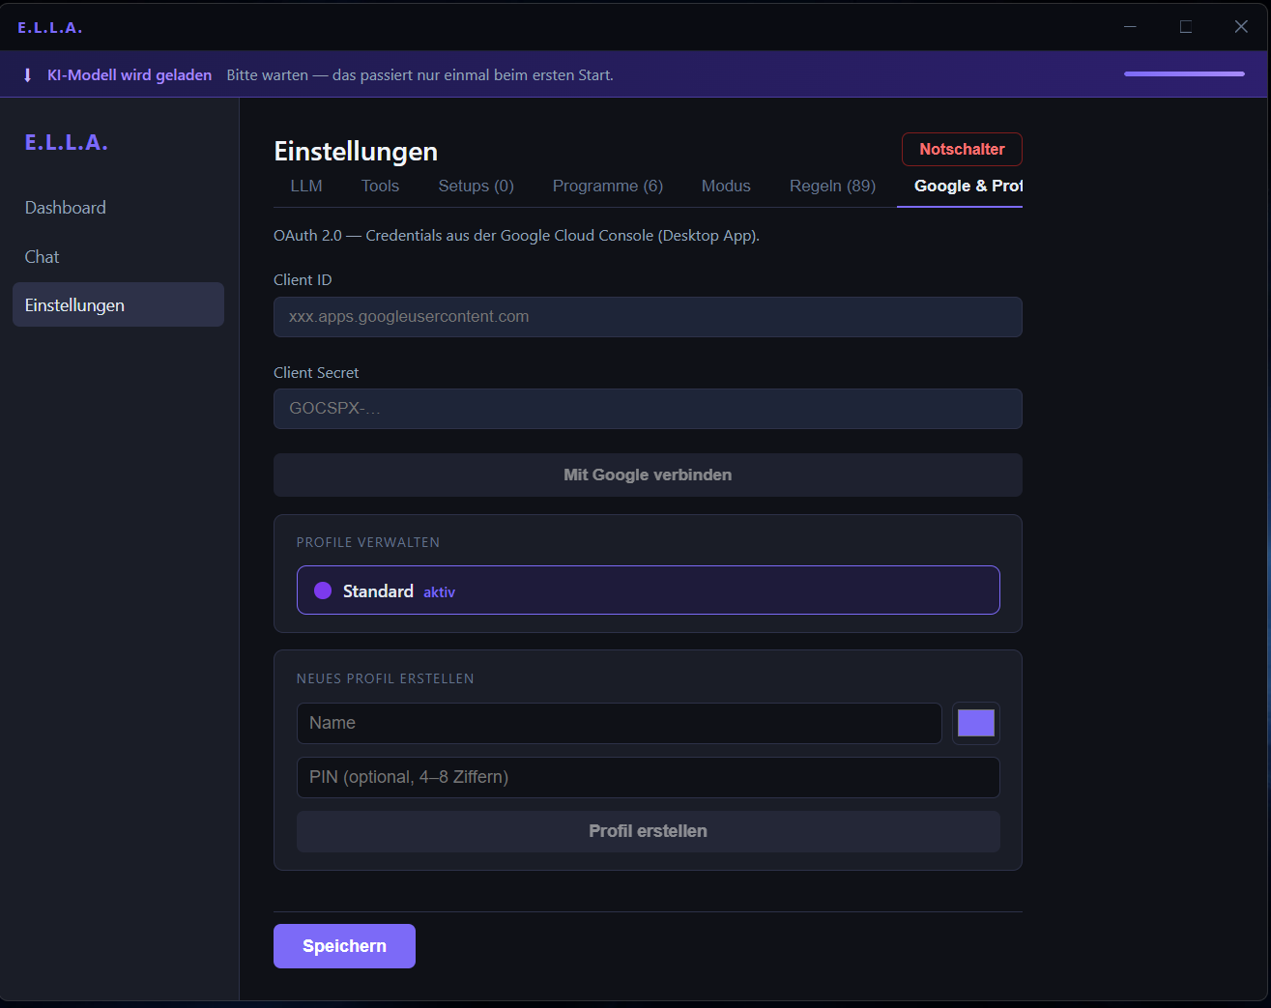Click the 'KI-Modell wird geladen' banner text

point(130,75)
